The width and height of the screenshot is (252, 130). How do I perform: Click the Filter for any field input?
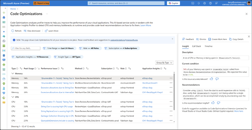26,48
